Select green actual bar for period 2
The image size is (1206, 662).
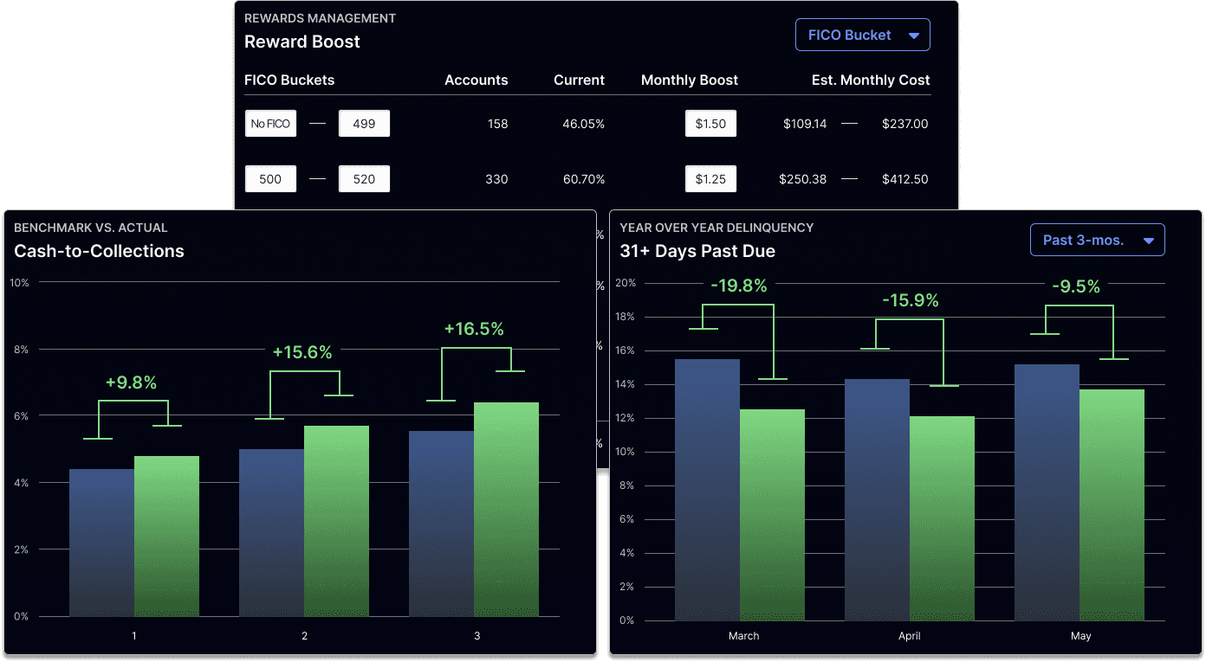pos(336,521)
